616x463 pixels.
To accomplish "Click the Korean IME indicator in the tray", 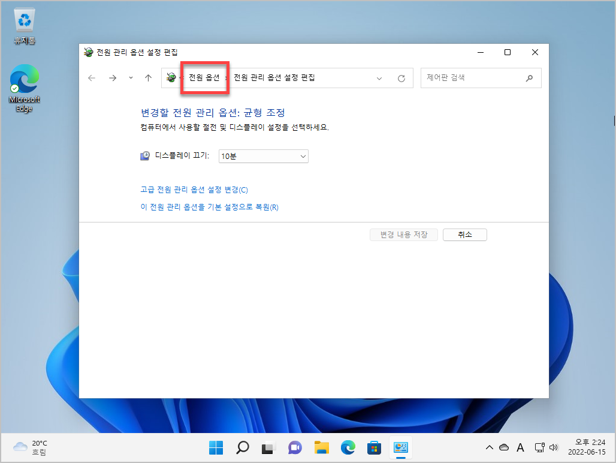I will (x=520, y=447).
